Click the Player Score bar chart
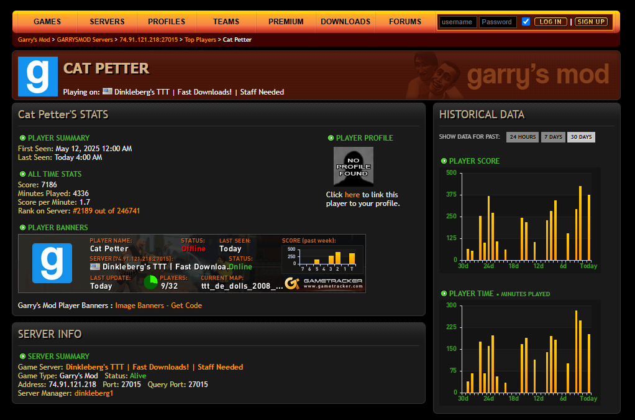This screenshot has height=420, width=635. [x=520, y=220]
